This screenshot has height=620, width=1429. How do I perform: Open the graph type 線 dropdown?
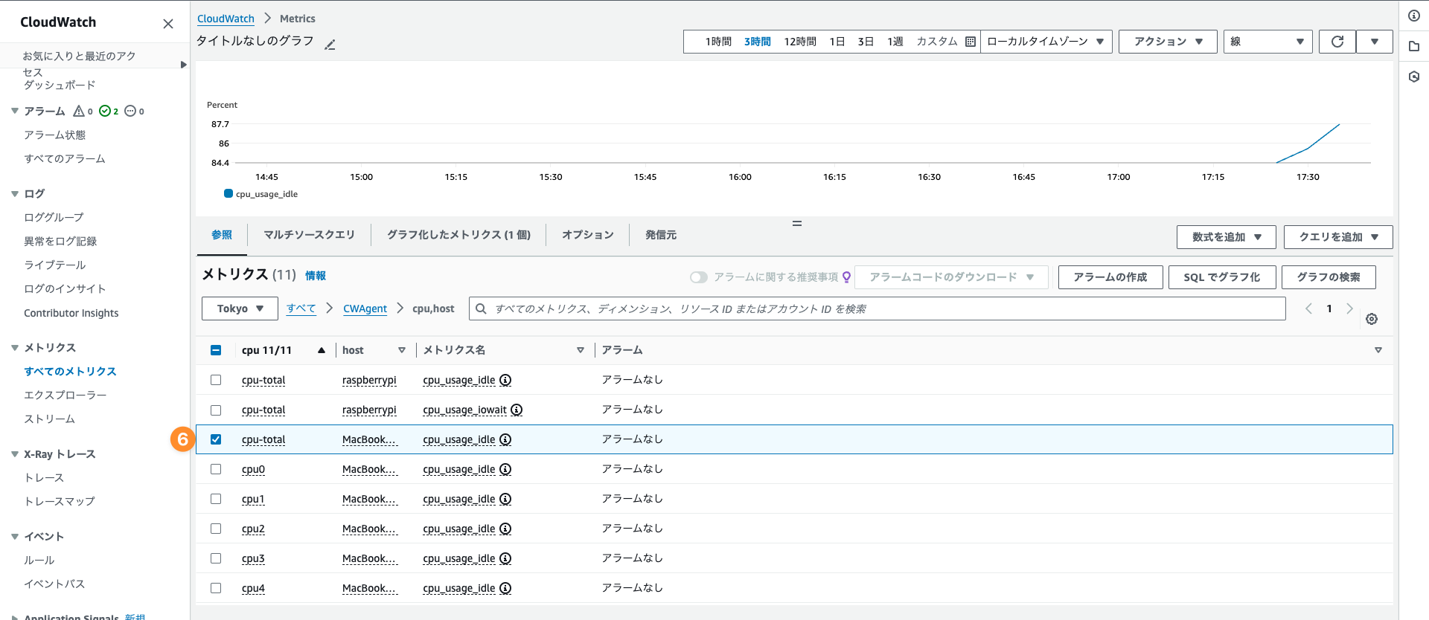click(1268, 42)
